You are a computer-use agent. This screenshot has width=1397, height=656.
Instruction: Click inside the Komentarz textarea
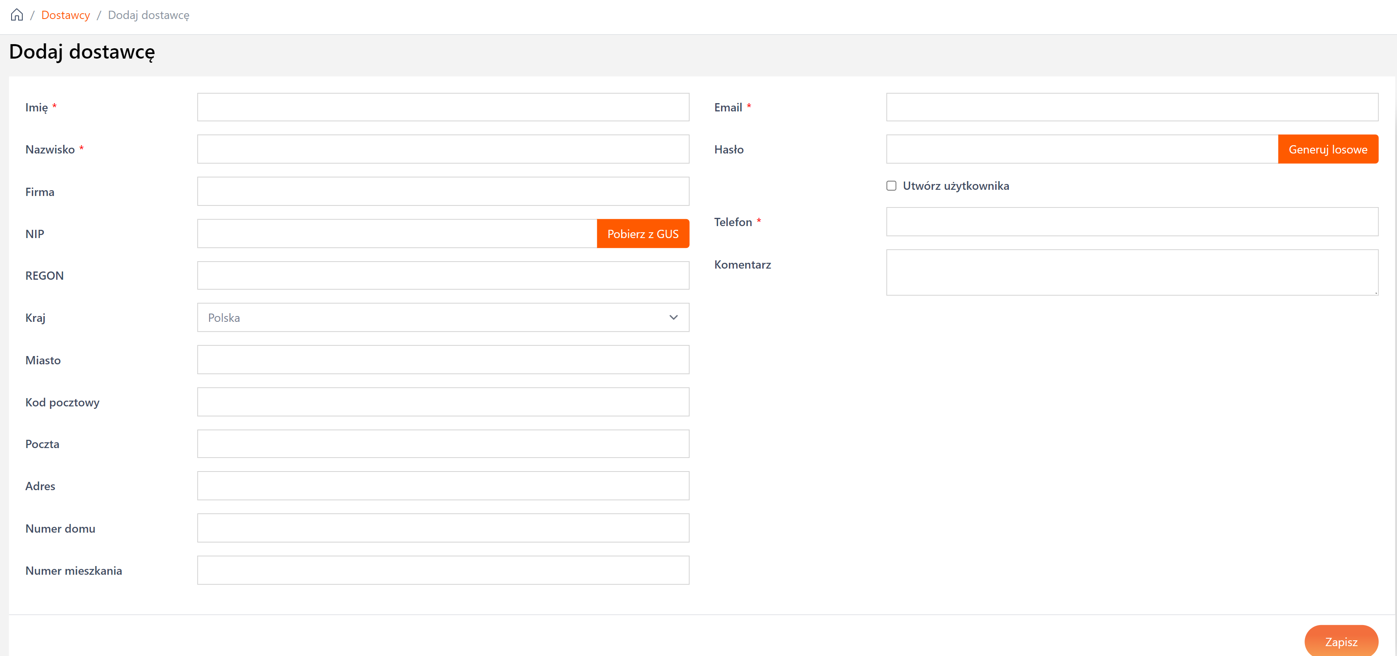point(1132,272)
